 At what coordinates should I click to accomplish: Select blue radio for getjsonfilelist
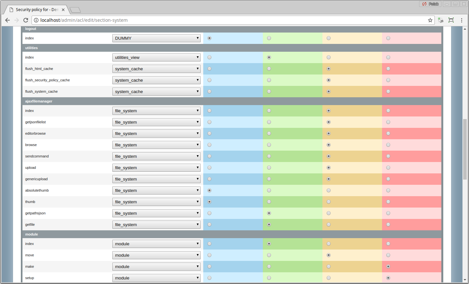pos(209,122)
